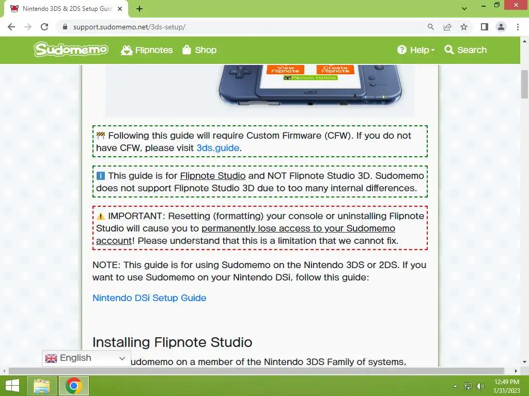529x396 pixels.
Task: Click the Flipnotes frog icon
Action: pyautogui.click(x=127, y=50)
